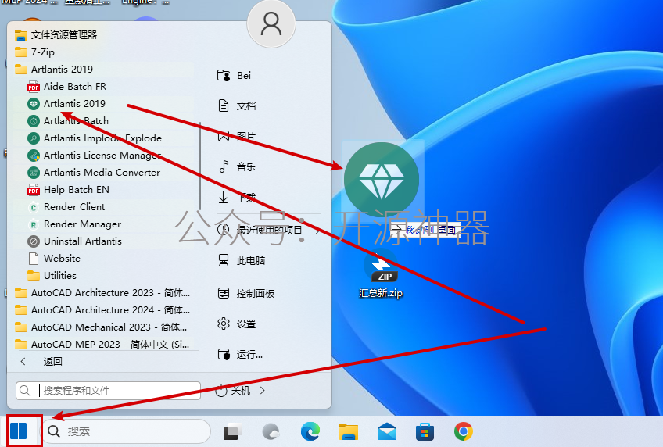Viewport: 663px width, 447px height.
Task: Open 图片 folder
Action: click(x=237, y=136)
